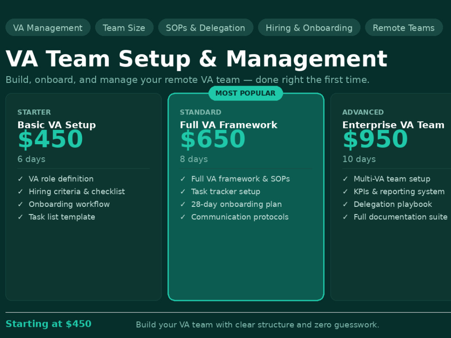The height and width of the screenshot is (338, 451).
Task: Click the 'Multi-VA team setup' feature
Action: [x=392, y=179]
